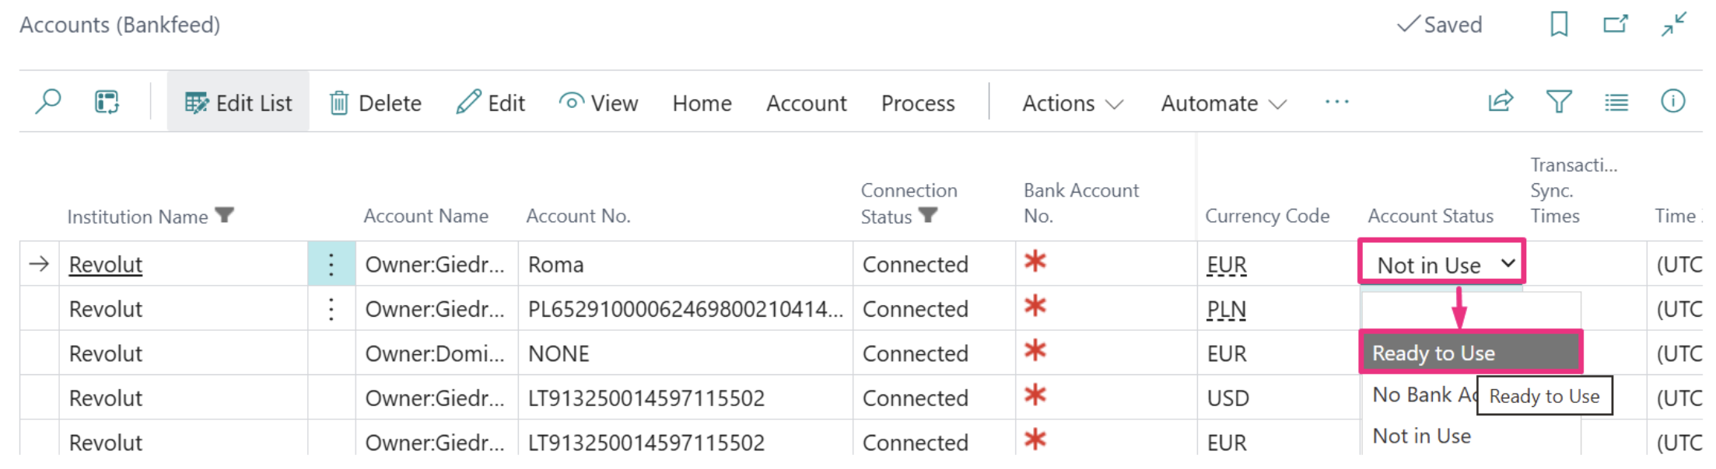Expand the Automate dropdown
This screenshot has height=469, width=1716.
(1224, 102)
